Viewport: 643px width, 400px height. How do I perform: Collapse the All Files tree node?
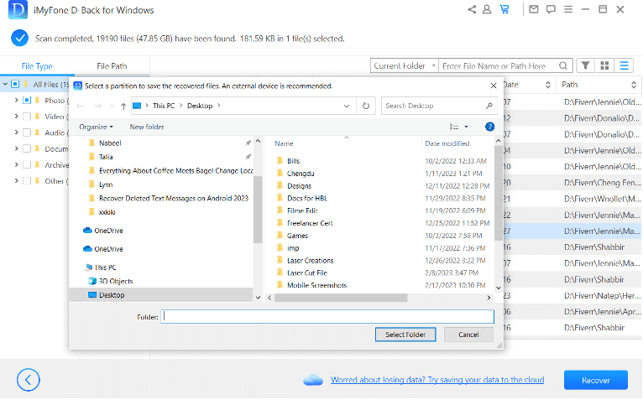(5, 84)
